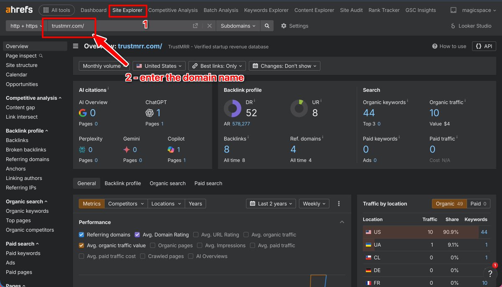
Task: Switch to the Backlink profile tab
Action: coord(123,183)
